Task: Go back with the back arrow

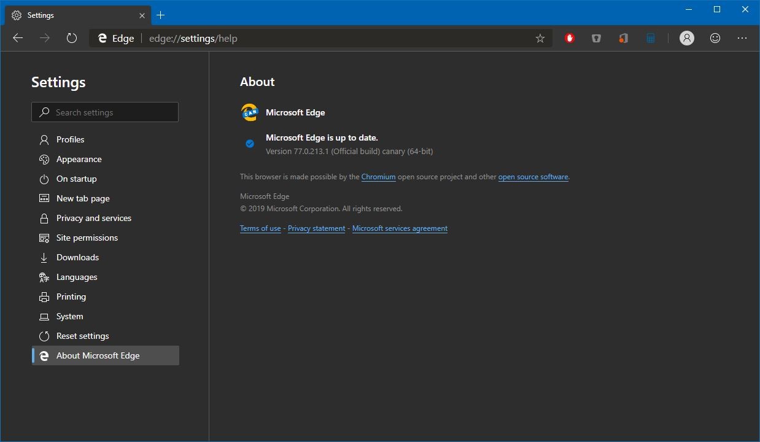Action: pyautogui.click(x=18, y=38)
